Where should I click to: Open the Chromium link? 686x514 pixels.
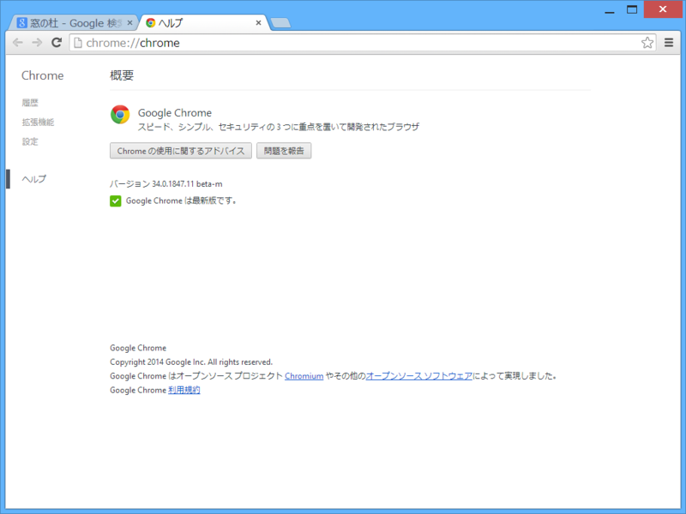pos(304,376)
